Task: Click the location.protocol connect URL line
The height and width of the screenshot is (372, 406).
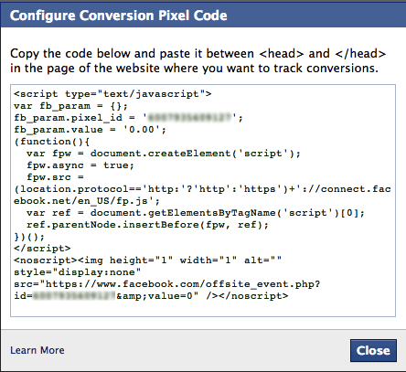Action: click(202, 189)
